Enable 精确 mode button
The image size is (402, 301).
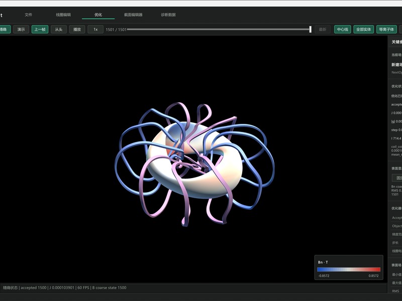(x=4, y=30)
